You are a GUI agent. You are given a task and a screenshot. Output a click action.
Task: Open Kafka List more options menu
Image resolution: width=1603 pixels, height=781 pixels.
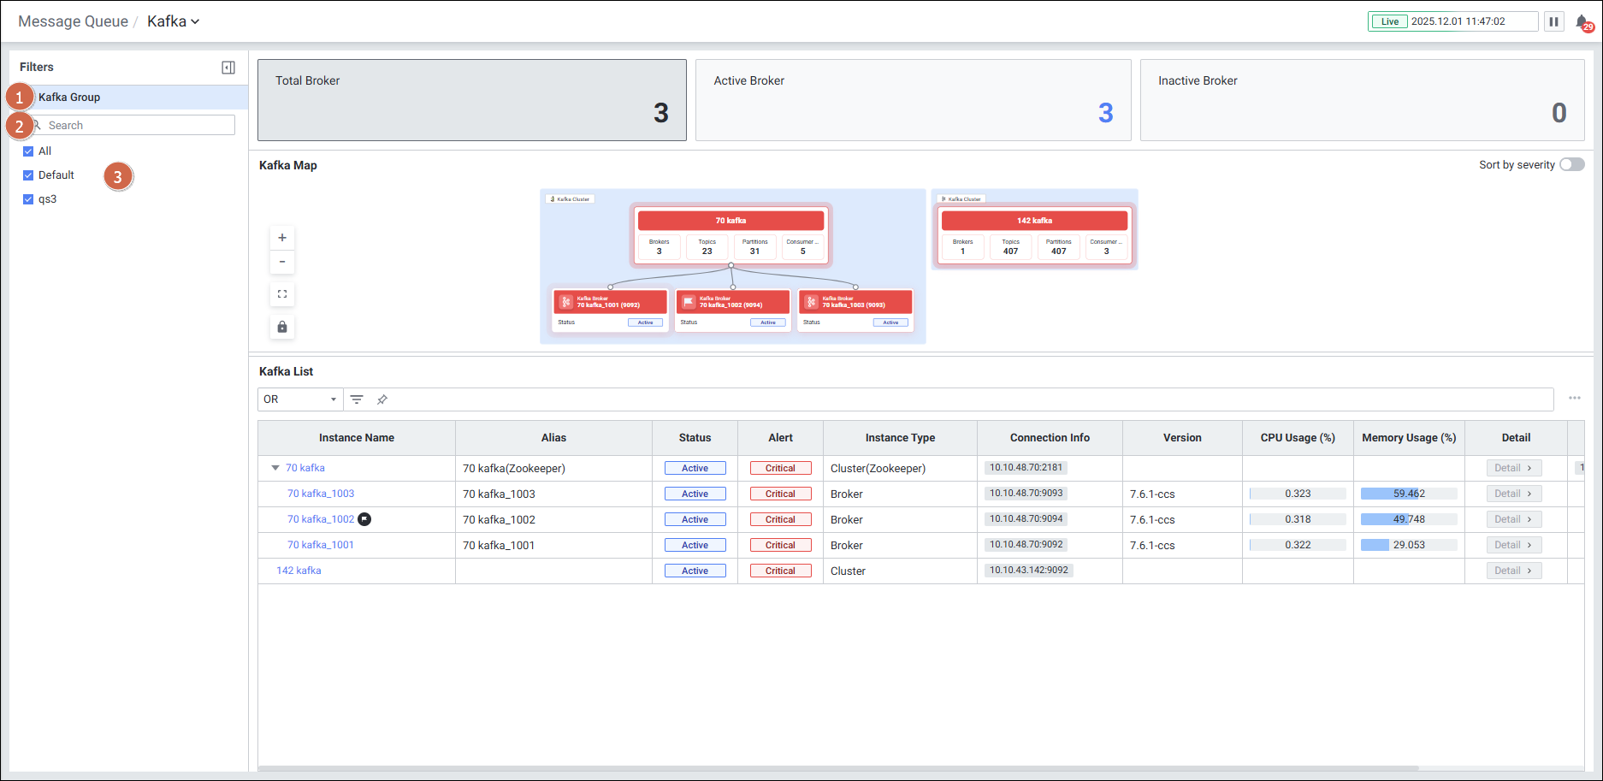pyautogui.click(x=1574, y=399)
